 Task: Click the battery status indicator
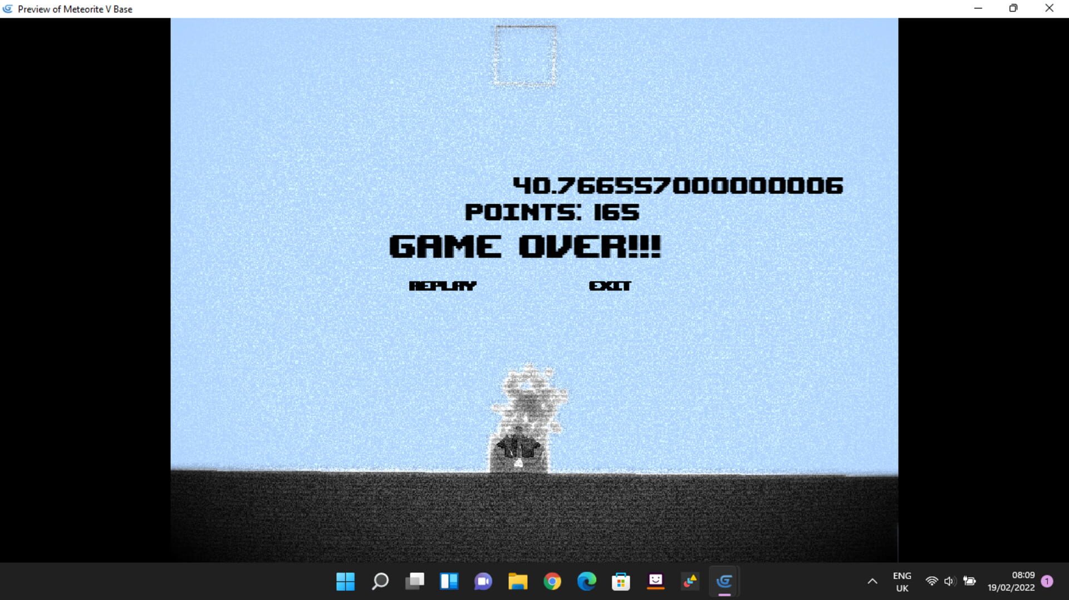[x=969, y=581]
